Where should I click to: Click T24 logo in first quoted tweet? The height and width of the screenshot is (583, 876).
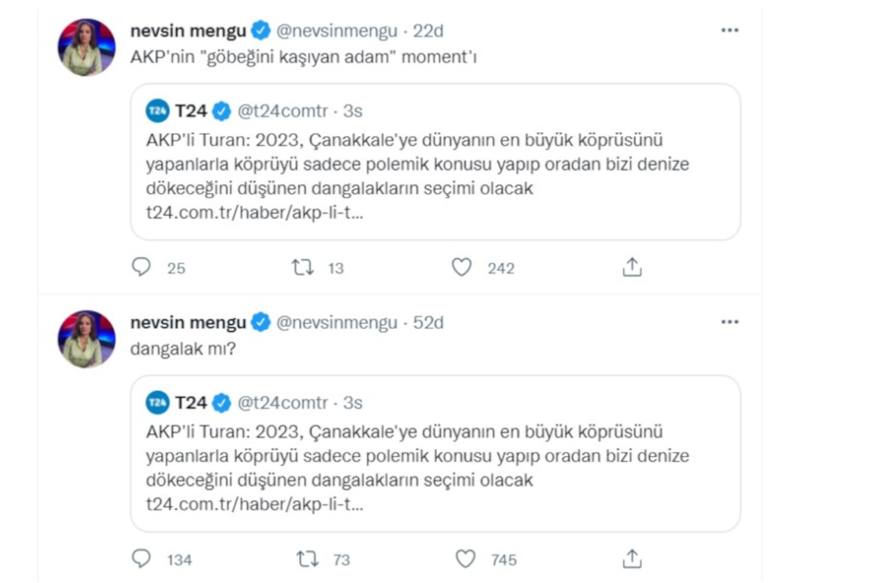click(157, 111)
